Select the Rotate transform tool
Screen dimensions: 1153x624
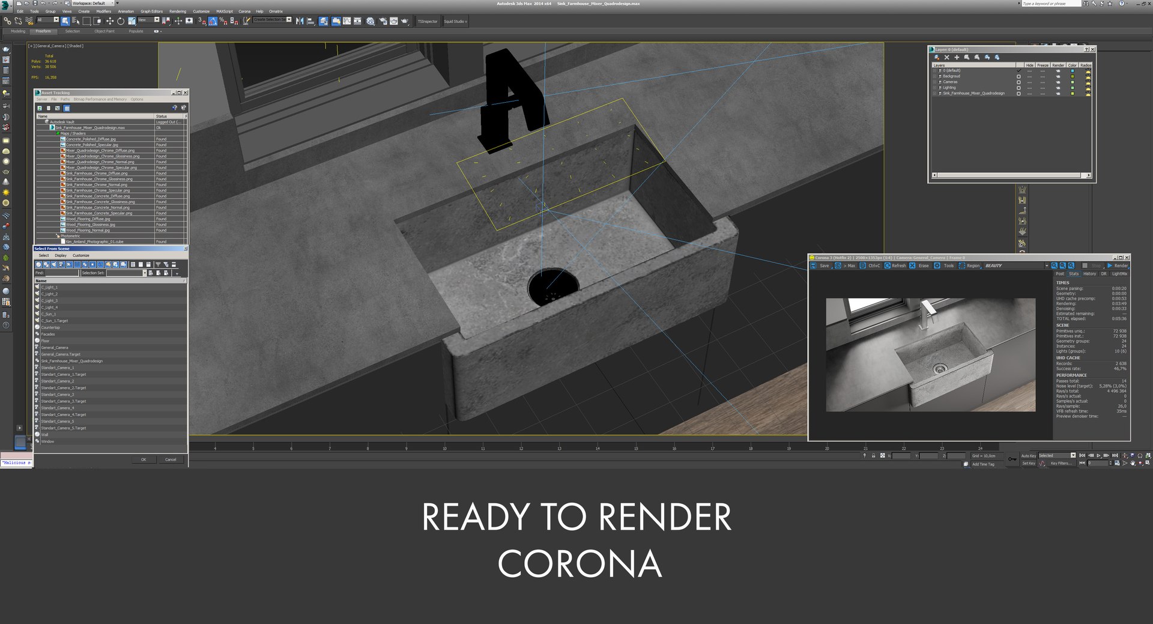[121, 21]
